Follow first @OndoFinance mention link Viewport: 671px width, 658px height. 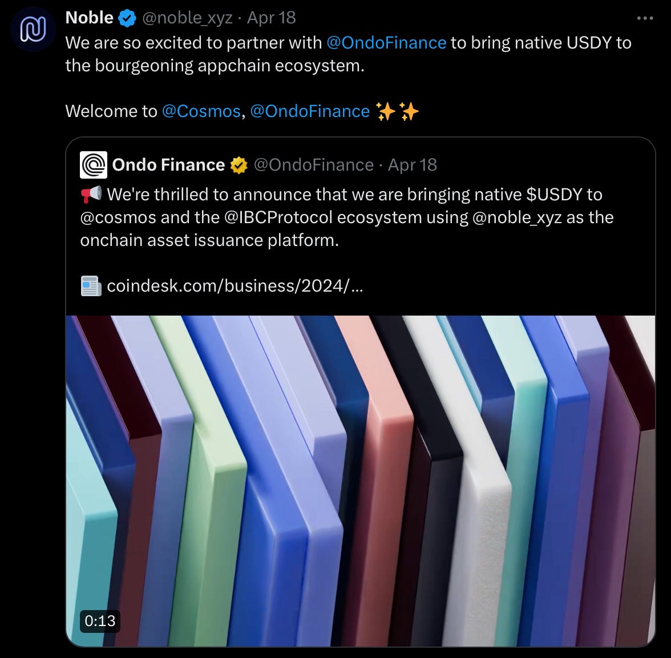click(x=386, y=43)
